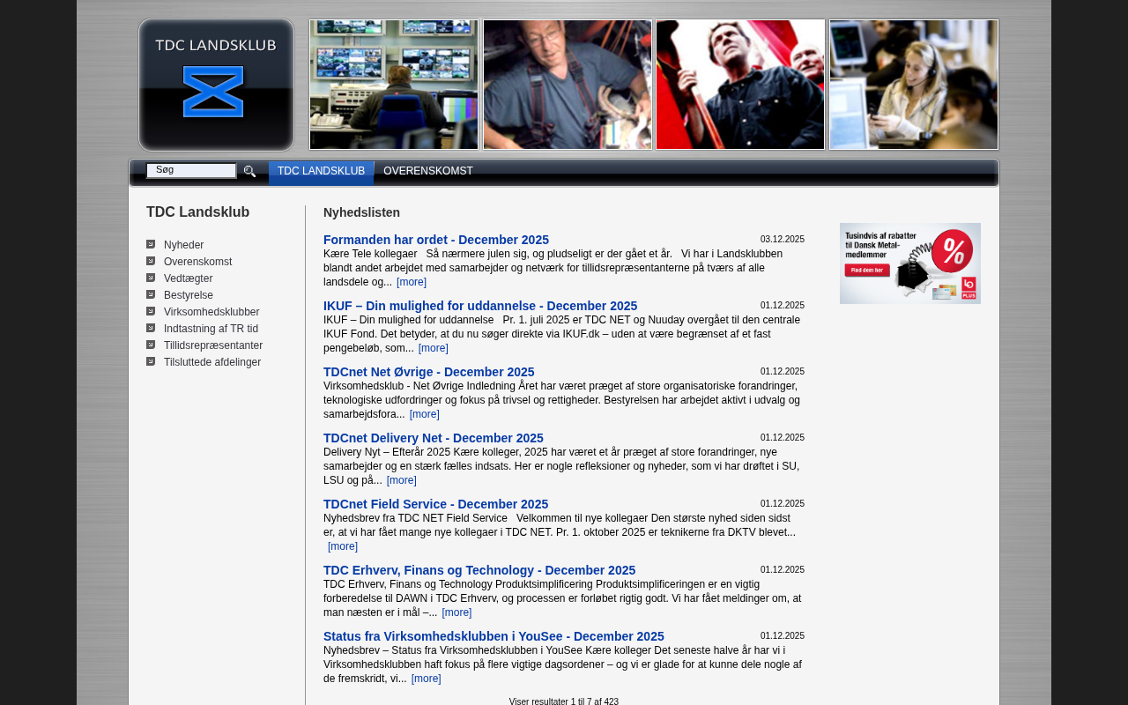Open Nyheder in the sidebar menu
The image size is (1128, 705).
183,245
